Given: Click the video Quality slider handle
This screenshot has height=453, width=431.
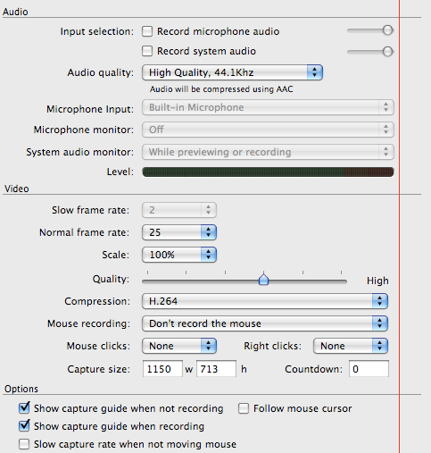Looking at the screenshot, I should coord(263,279).
